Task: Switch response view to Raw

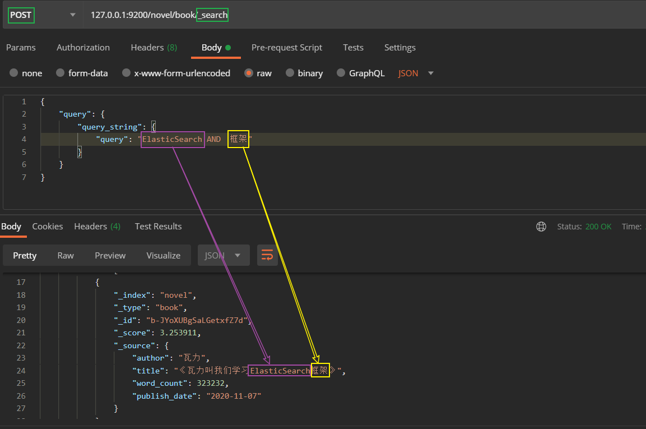Action: pos(66,255)
